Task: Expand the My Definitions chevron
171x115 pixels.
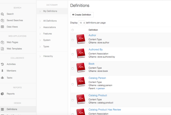Action: pyautogui.click(x=40, y=11)
